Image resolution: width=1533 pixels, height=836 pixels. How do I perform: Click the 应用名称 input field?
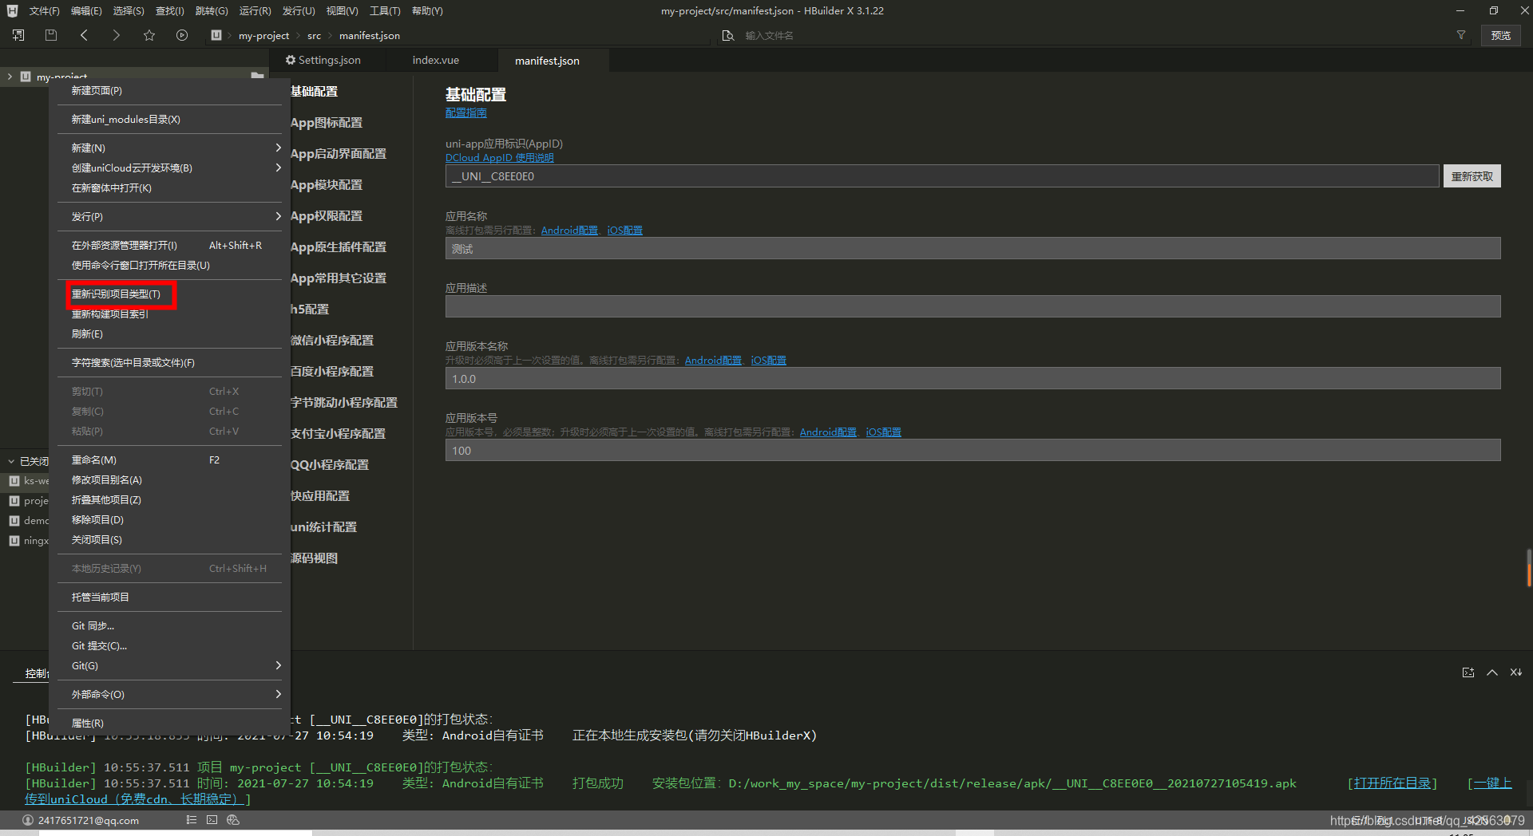(972, 249)
